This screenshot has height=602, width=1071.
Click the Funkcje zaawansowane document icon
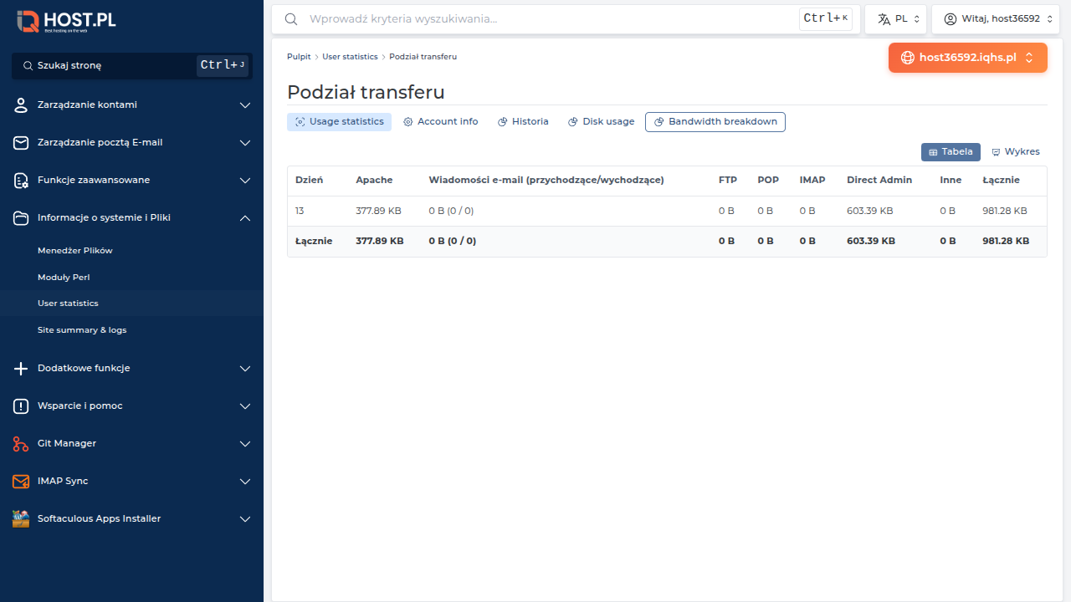tap(21, 180)
